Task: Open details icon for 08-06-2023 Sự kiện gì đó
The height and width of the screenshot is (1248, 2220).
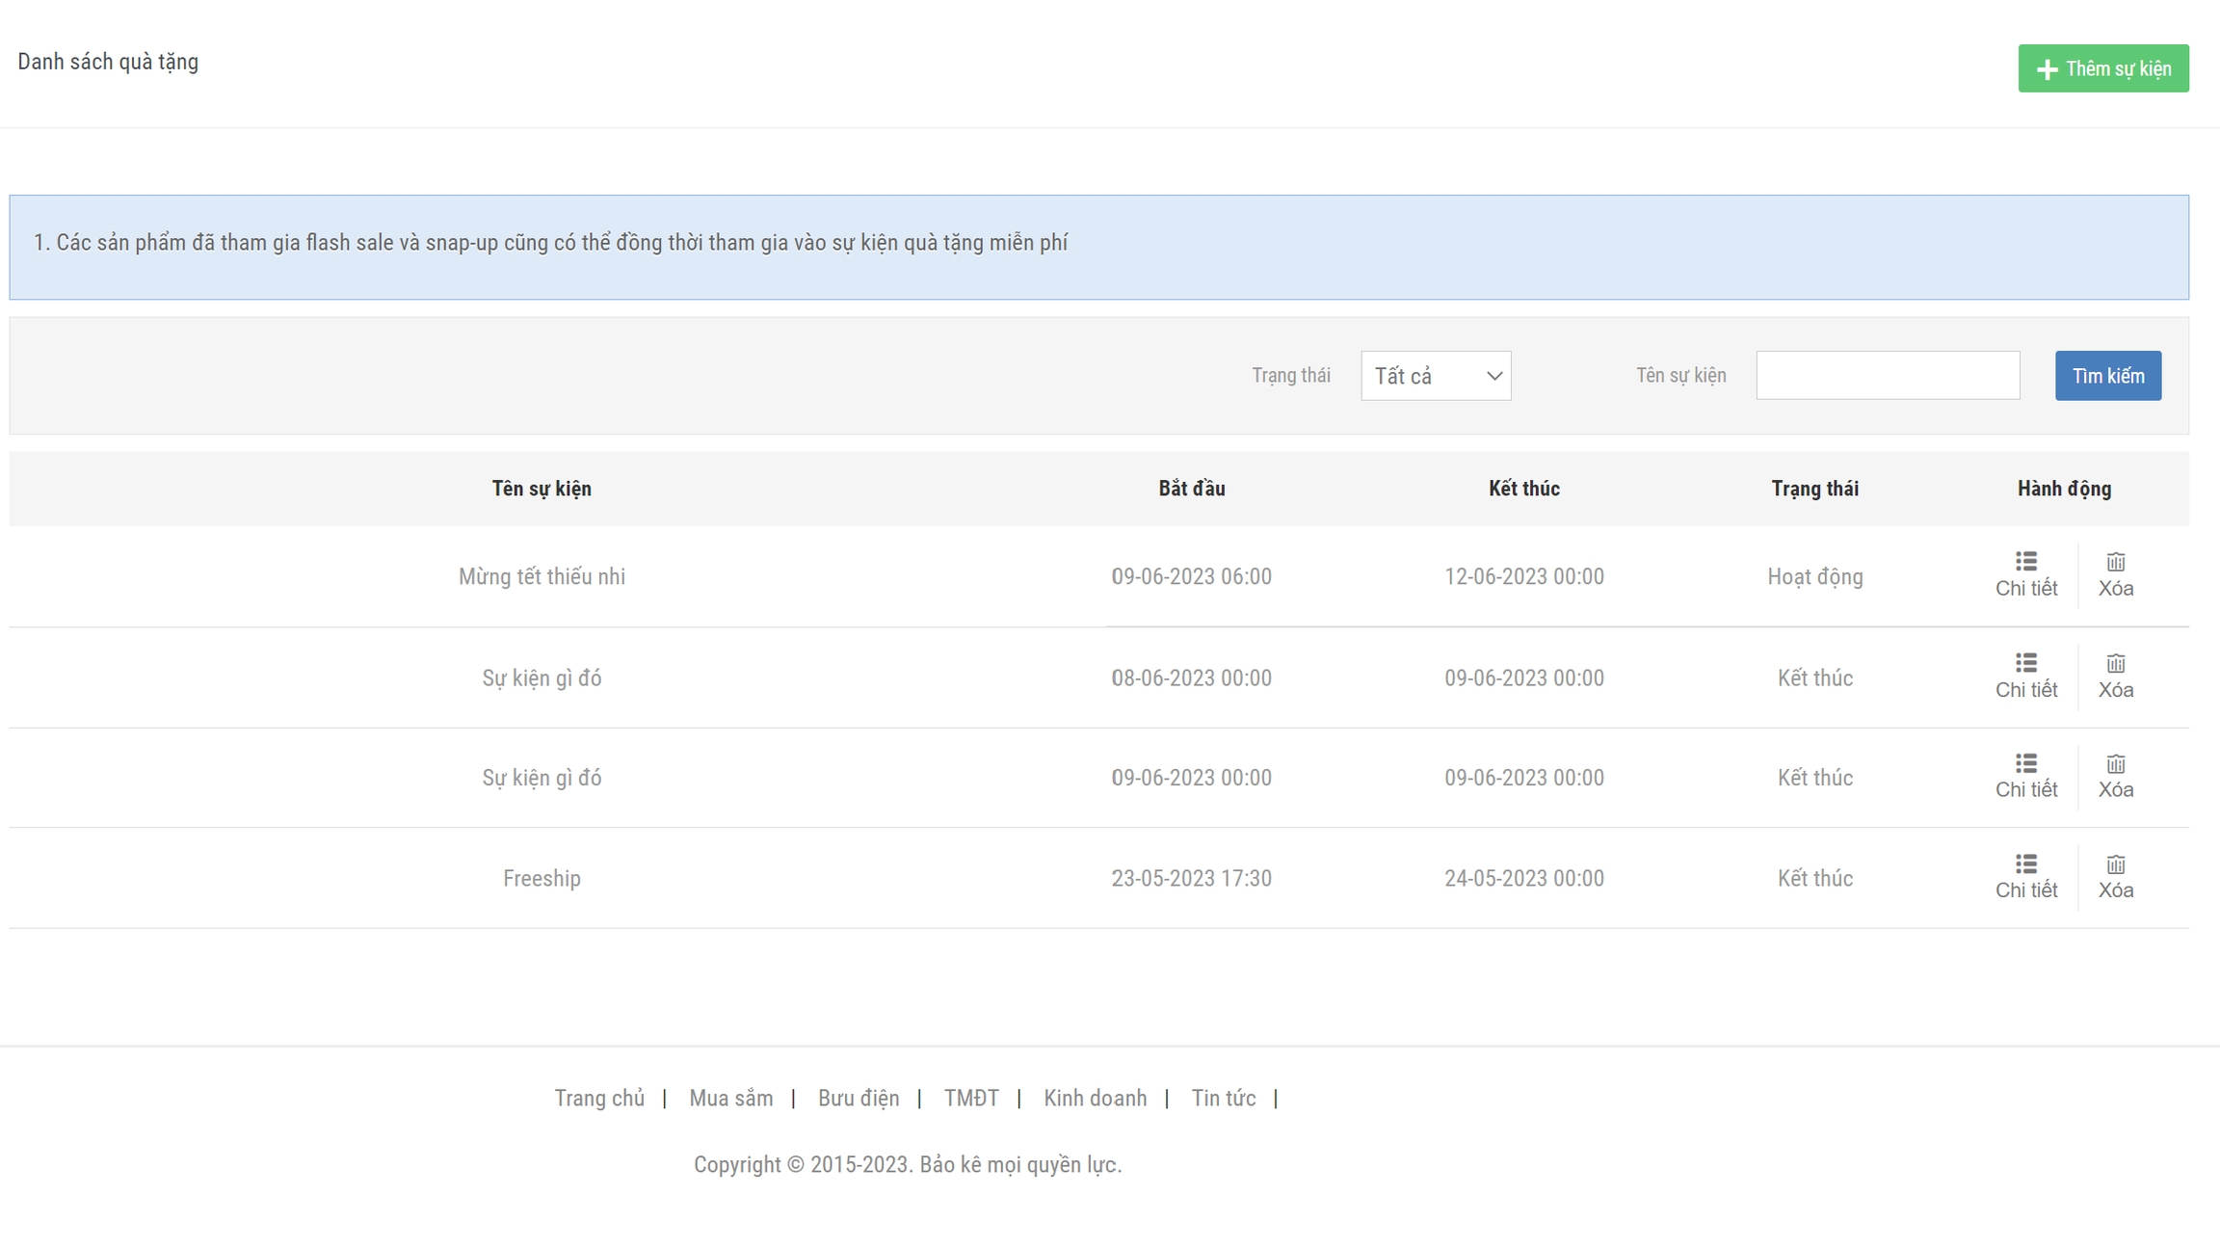Action: pyautogui.click(x=2025, y=663)
